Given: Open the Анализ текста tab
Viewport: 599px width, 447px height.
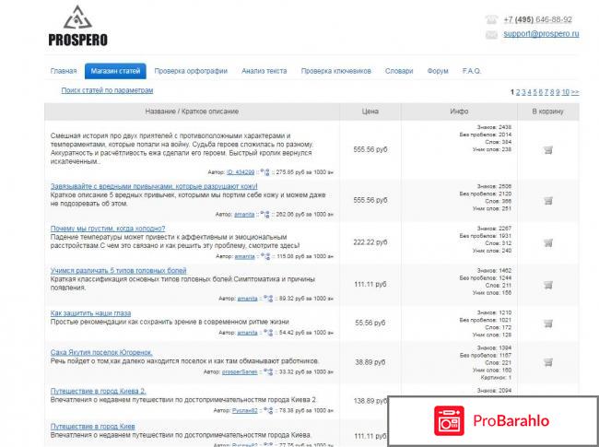Looking at the screenshot, I should point(264,70).
